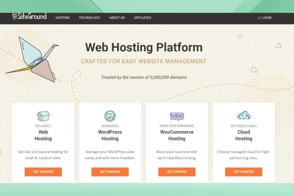The image size is (294, 196).
Task: Click 'Trusted by the owners of 2,000,000 domains'
Action: (144, 77)
